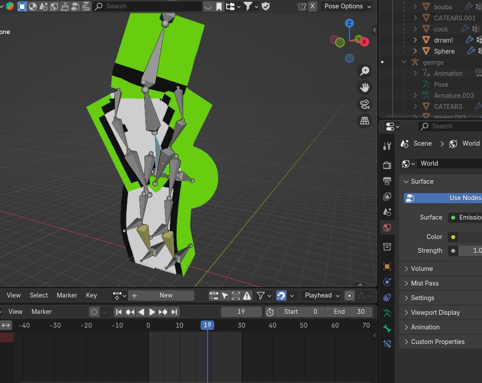Open the Marker menu in timeline header

click(x=42, y=312)
